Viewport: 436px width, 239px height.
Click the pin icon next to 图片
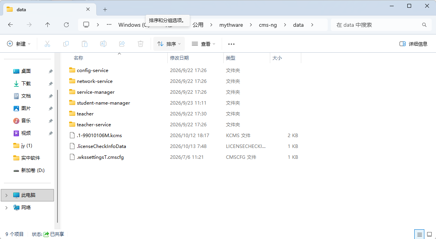[50, 108]
